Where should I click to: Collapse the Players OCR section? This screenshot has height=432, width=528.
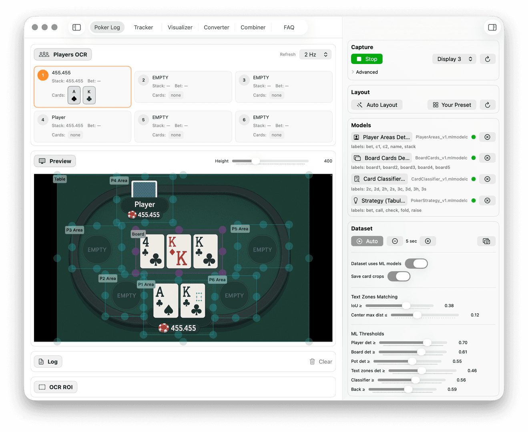coord(63,54)
